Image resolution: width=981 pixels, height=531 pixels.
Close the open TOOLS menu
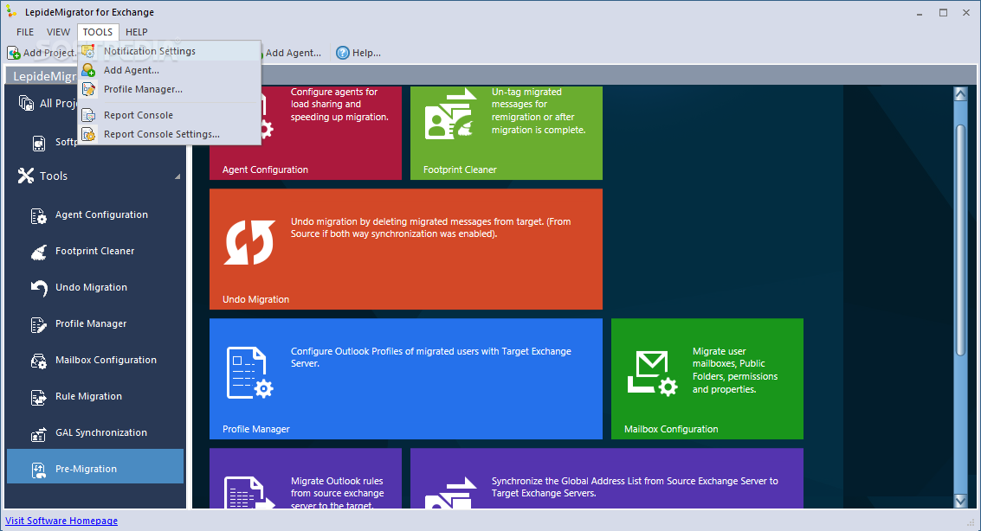98,32
